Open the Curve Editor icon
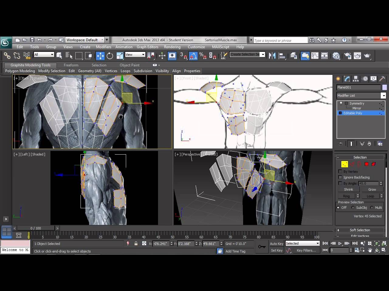389x291 pixels. [315, 56]
